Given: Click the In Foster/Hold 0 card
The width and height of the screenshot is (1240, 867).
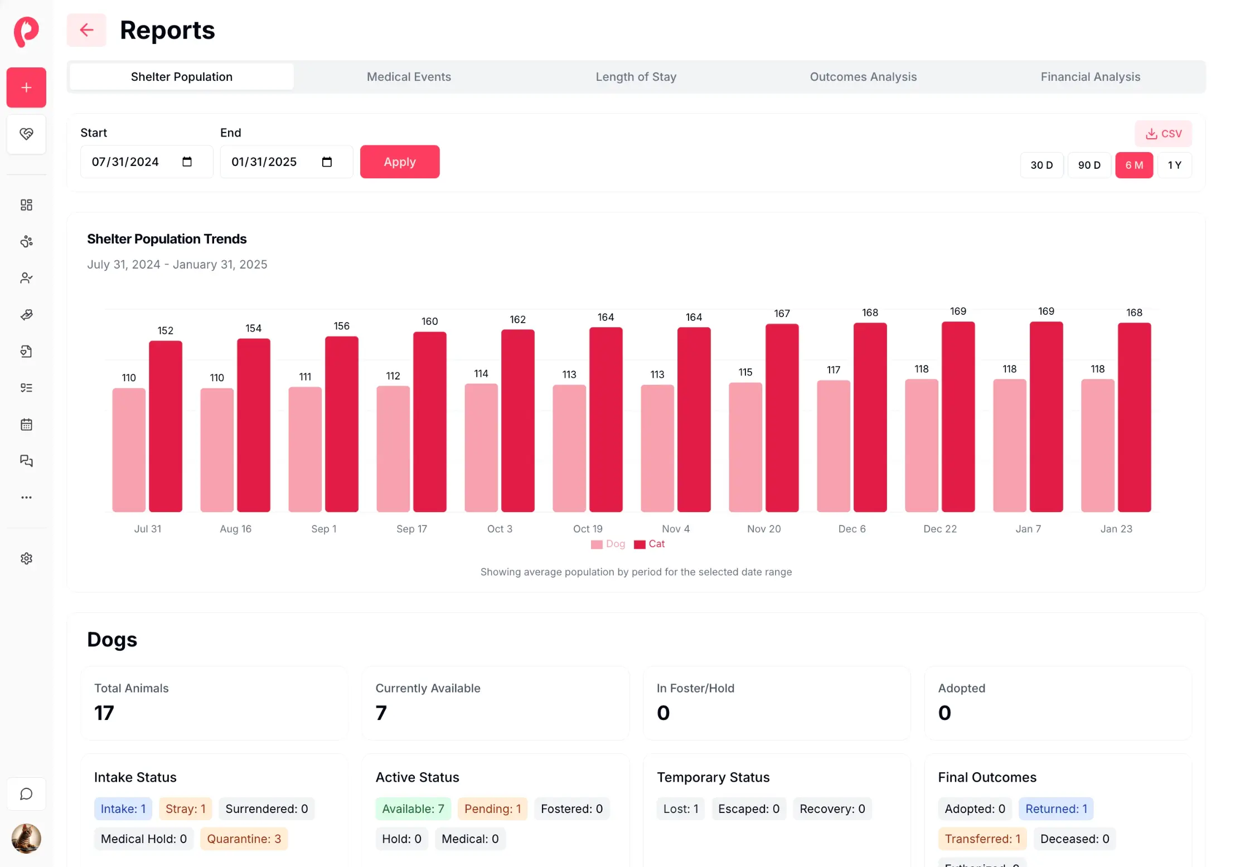Looking at the screenshot, I should pyautogui.click(x=777, y=703).
